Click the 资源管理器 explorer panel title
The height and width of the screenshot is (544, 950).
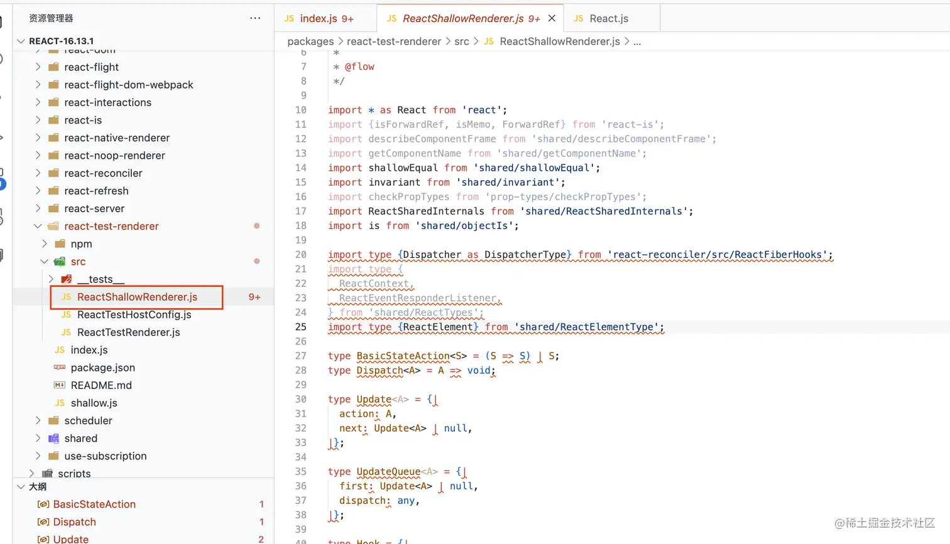coord(51,18)
